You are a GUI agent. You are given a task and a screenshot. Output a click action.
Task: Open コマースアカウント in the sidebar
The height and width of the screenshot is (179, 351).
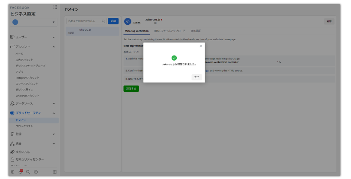(27, 84)
